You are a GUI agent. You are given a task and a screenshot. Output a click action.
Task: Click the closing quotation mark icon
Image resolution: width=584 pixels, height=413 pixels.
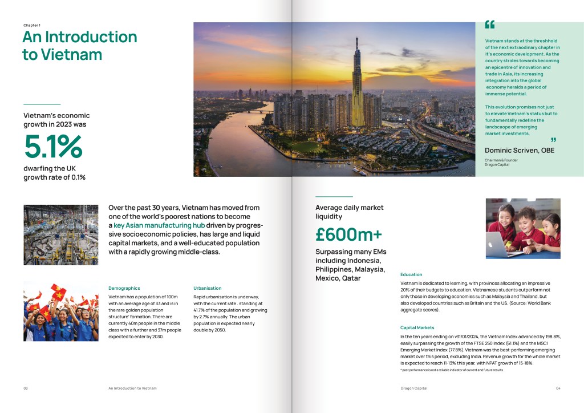[553, 140]
